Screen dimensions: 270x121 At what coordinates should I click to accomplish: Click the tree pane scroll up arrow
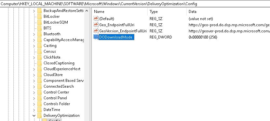coord(87,11)
